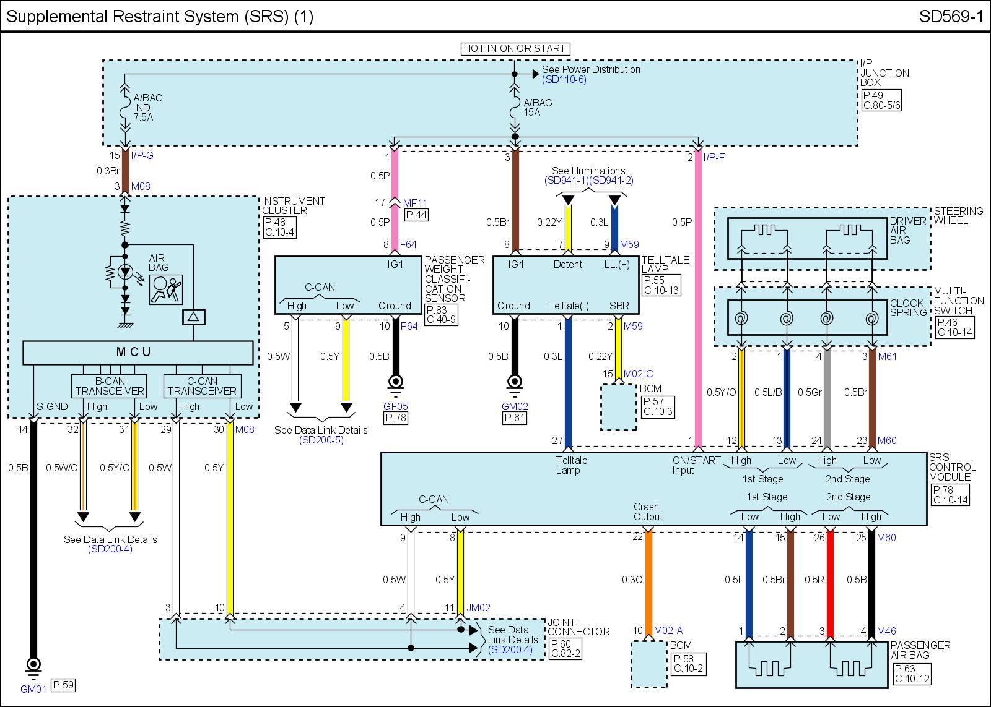Open the GM01 ground reference
The width and height of the screenshot is (991, 707).
click(x=33, y=689)
